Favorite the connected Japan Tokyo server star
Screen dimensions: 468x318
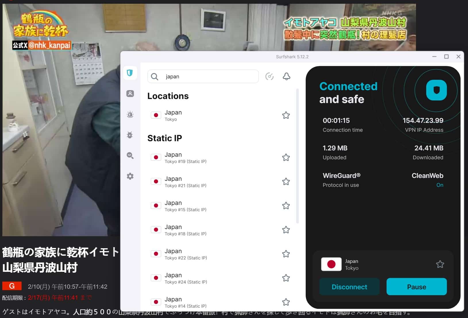[440, 264]
